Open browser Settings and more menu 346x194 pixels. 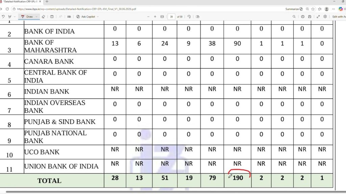click(x=333, y=9)
